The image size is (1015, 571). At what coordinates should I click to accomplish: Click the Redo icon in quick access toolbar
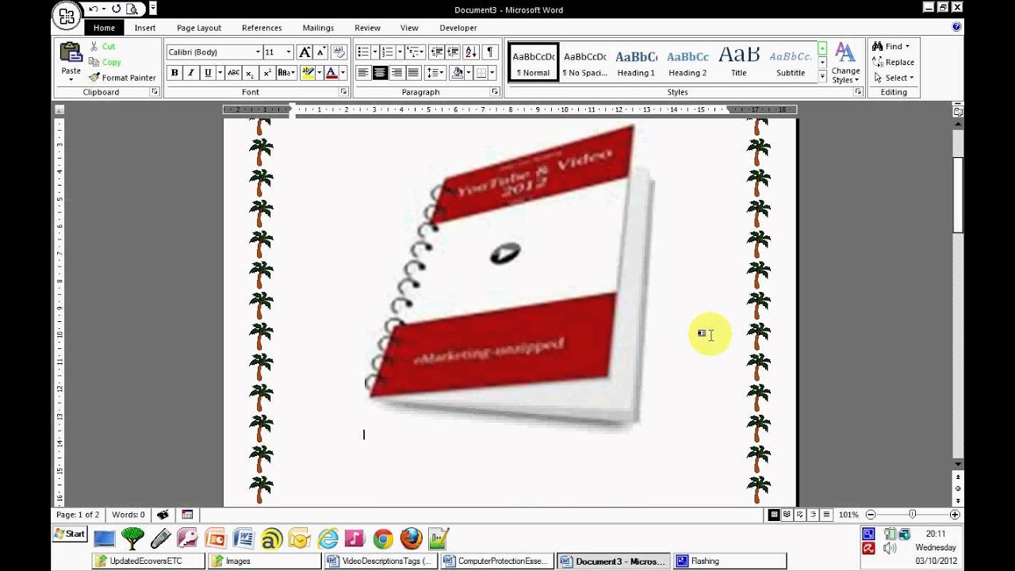117,10
